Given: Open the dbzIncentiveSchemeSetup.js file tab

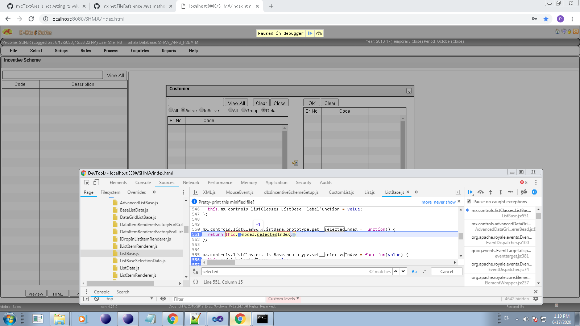Looking at the screenshot, I should tap(291, 192).
